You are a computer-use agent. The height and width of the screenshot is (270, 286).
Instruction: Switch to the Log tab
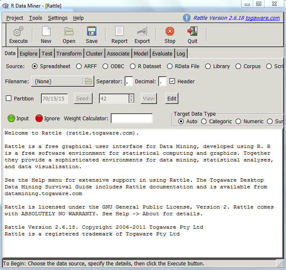181,54
